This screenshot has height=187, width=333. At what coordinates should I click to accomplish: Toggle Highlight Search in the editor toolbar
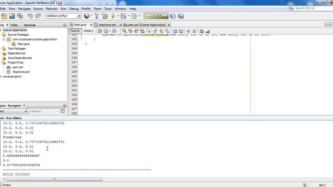click(142, 31)
